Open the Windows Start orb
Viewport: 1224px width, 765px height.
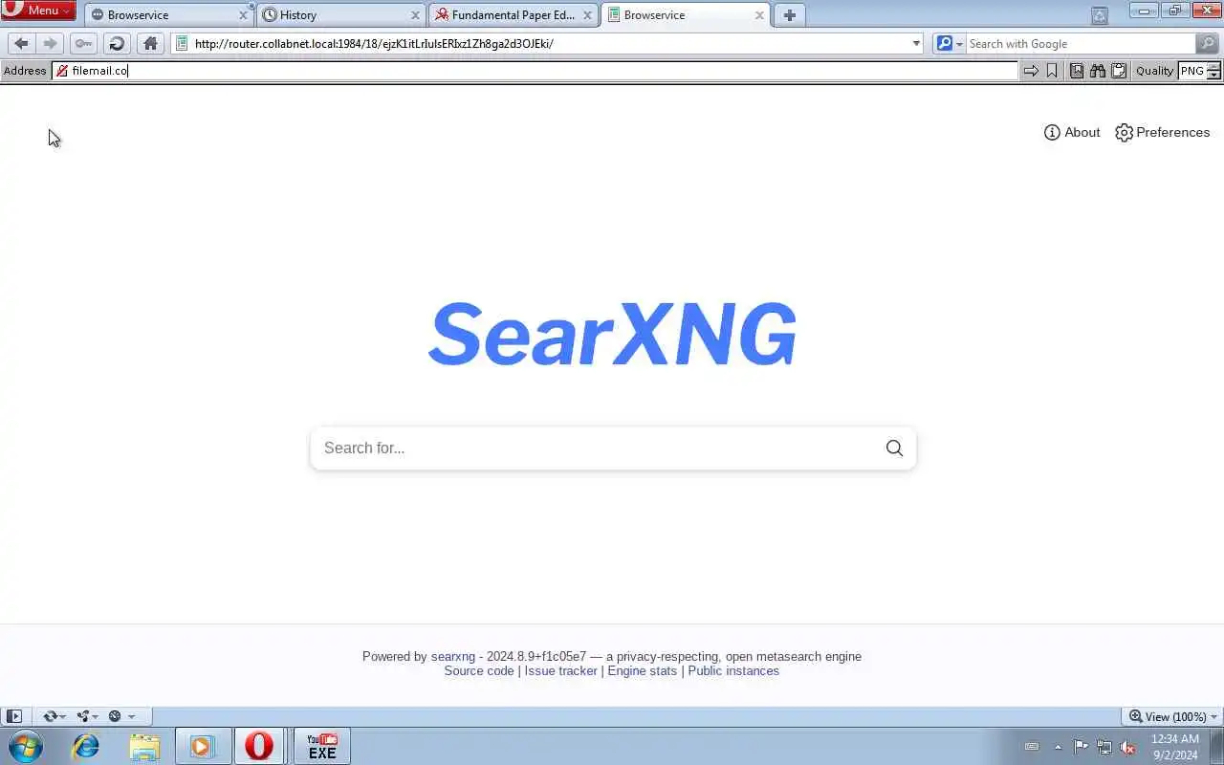pyautogui.click(x=26, y=746)
